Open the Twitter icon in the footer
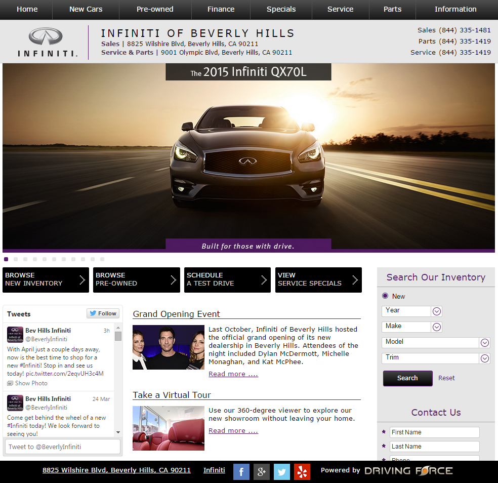 282,471
